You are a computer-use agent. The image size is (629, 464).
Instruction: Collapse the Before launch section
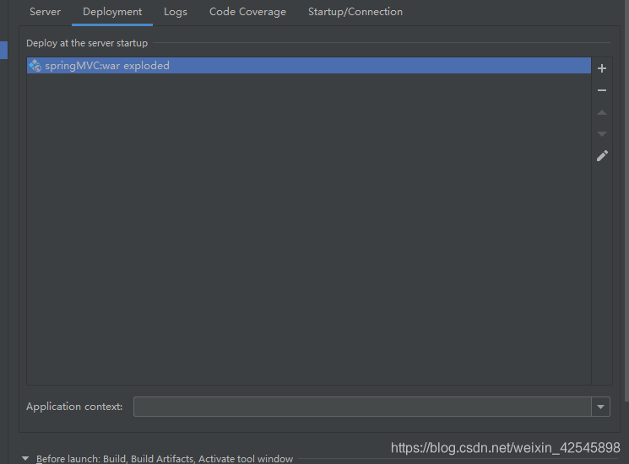pos(25,458)
